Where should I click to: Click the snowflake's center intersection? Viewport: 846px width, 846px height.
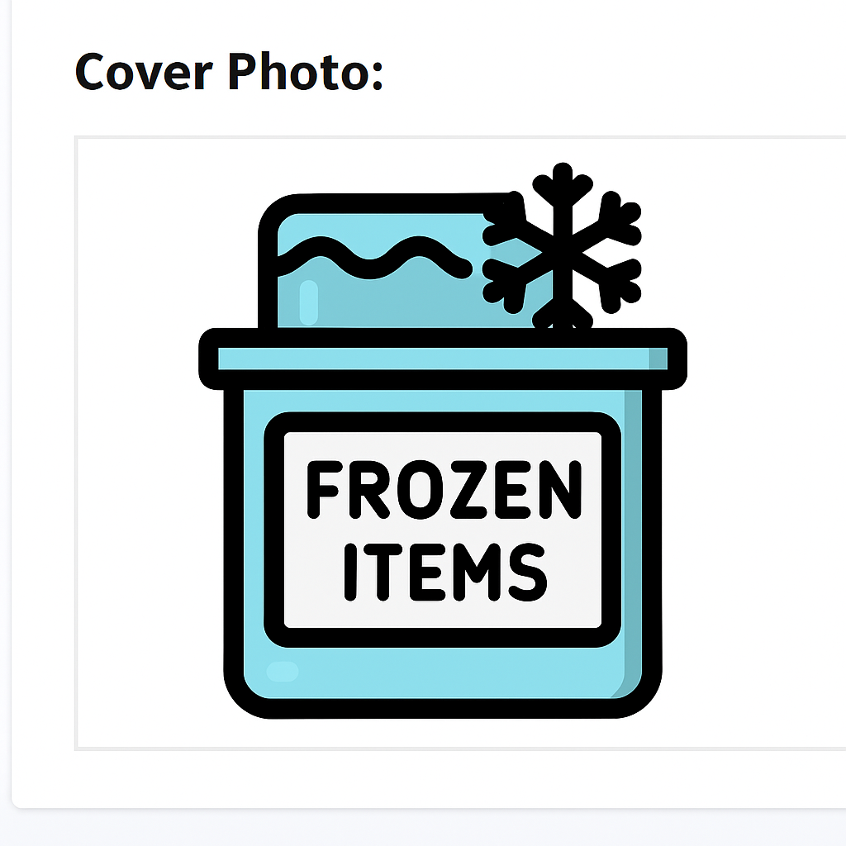click(562, 251)
